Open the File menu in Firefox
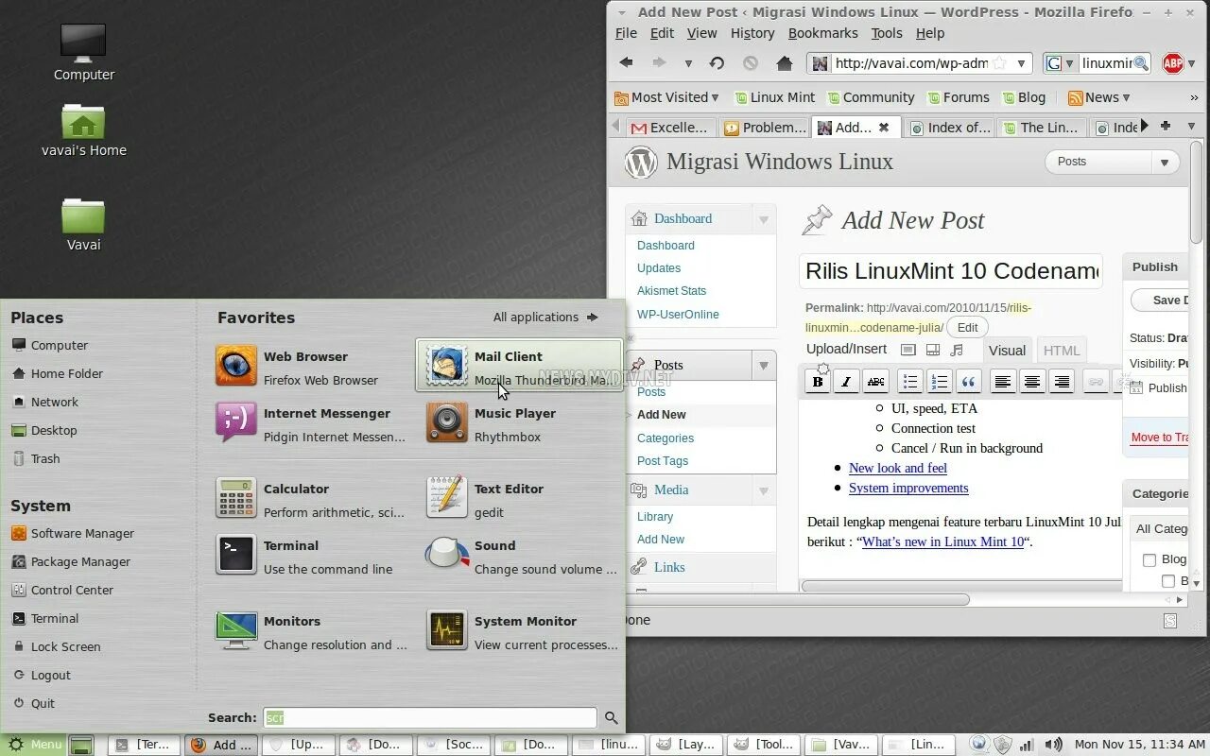Viewport: 1210px width, 756px height. point(626,33)
